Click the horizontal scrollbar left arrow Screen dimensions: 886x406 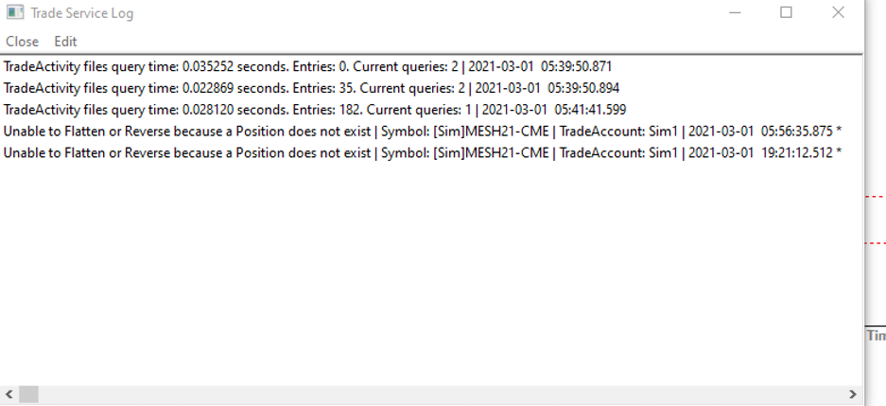9,394
